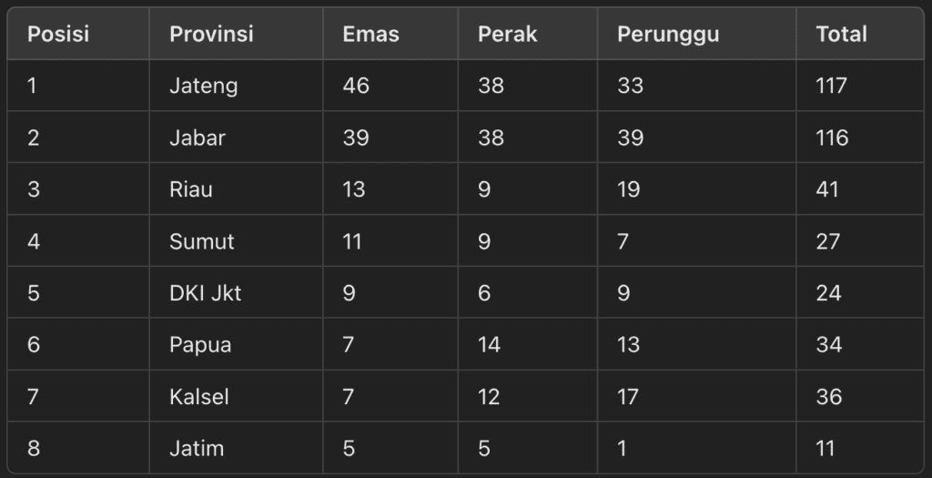Select the Jabar province cell

tap(197, 137)
